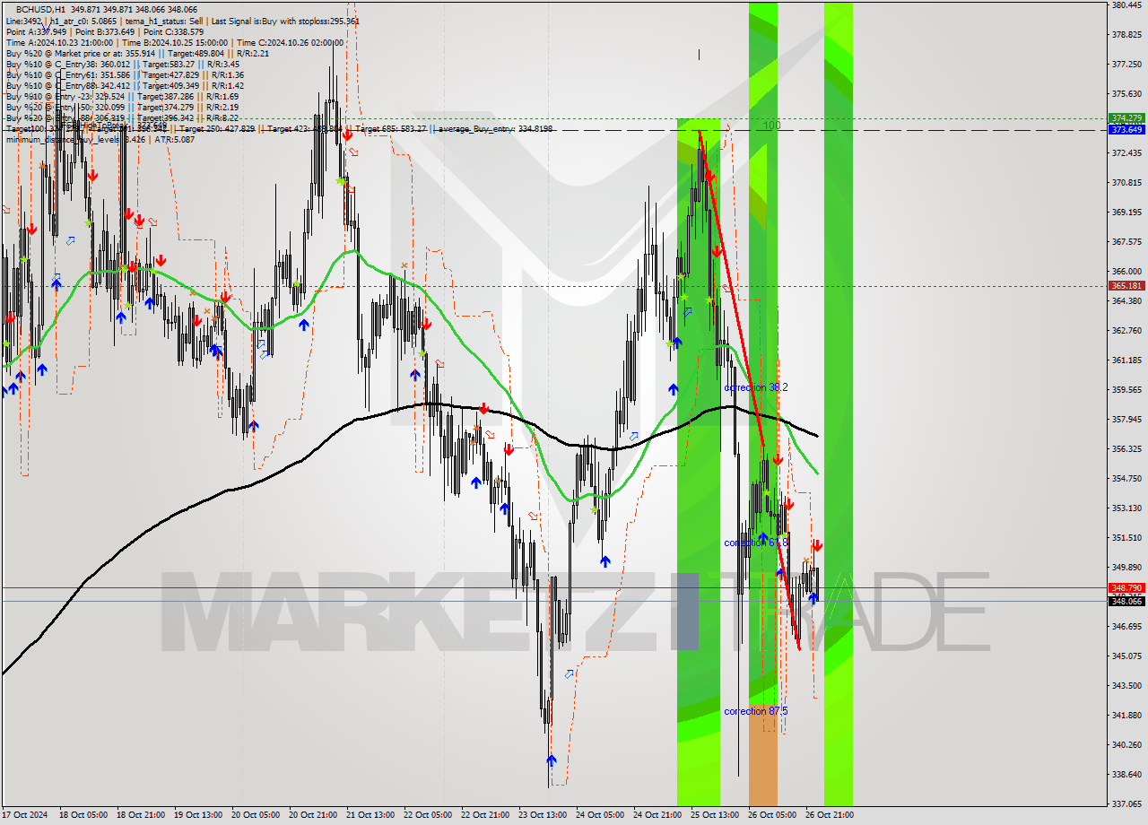Click the 340.260 price axis label
1148x825 pixels.
tap(1126, 745)
